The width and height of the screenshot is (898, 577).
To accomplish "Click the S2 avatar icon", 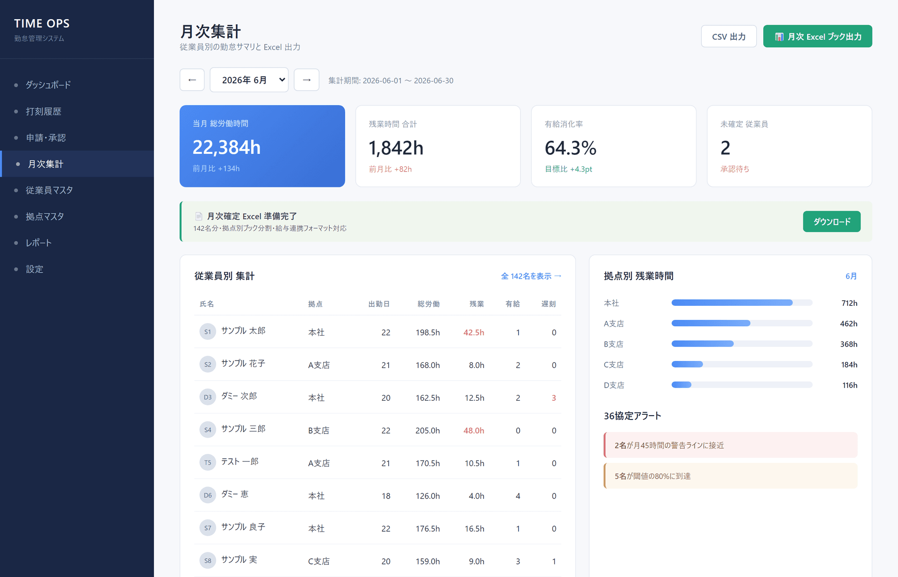I will 208,364.
